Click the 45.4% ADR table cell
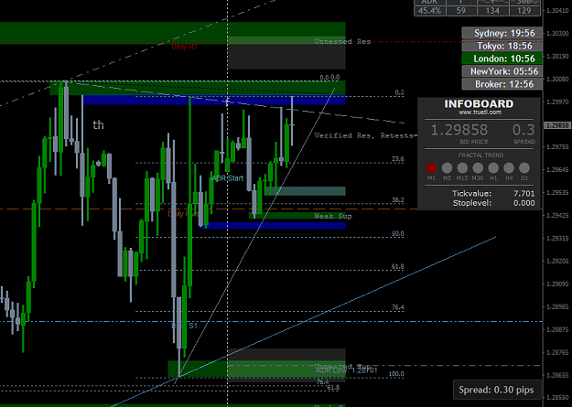The width and height of the screenshot is (572, 407). tap(432, 11)
